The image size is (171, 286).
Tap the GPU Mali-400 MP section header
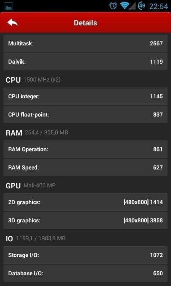coord(31,186)
